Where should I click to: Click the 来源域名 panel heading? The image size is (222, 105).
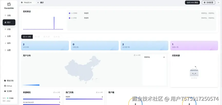pos(27,92)
